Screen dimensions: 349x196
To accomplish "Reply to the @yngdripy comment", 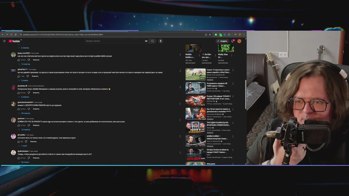I will coord(36,93).
